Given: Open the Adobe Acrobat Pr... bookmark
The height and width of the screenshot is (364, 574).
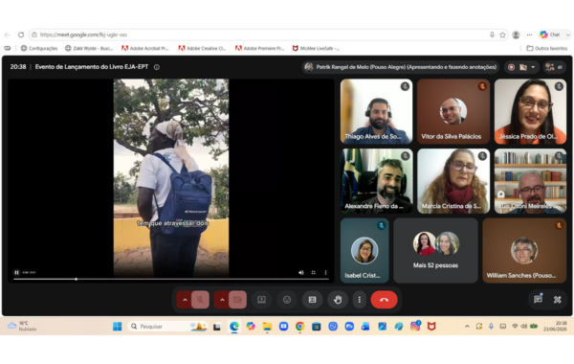Looking at the screenshot, I should [145, 48].
